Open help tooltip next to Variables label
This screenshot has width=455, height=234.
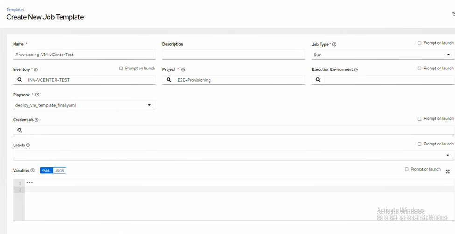tap(33, 171)
